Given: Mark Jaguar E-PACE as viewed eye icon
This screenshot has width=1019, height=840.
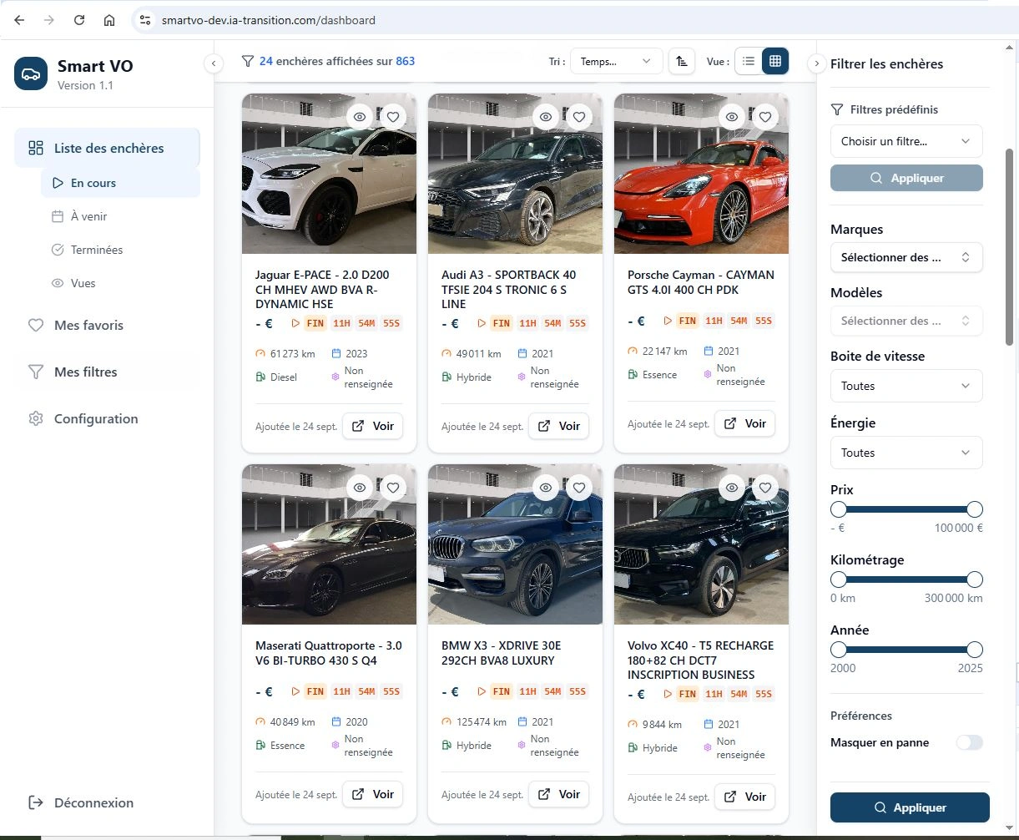Looking at the screenshot, I should tap(360, 118).
